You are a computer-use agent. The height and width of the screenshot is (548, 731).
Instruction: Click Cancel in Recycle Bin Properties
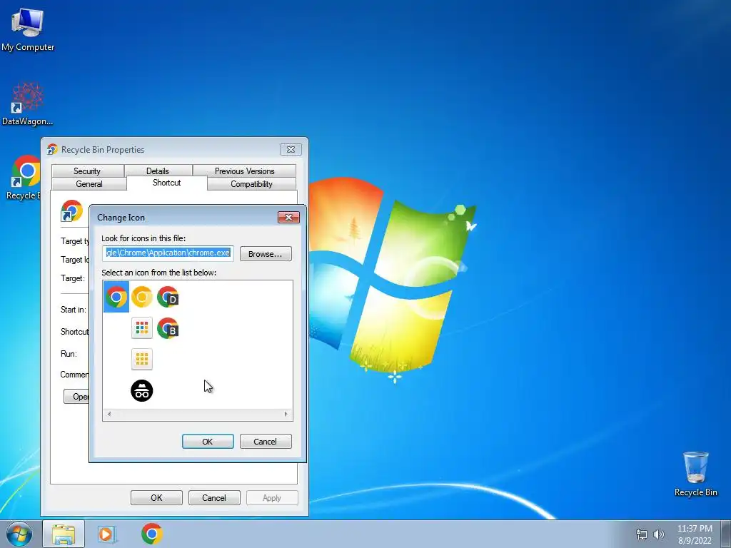(x=214, y=497)
